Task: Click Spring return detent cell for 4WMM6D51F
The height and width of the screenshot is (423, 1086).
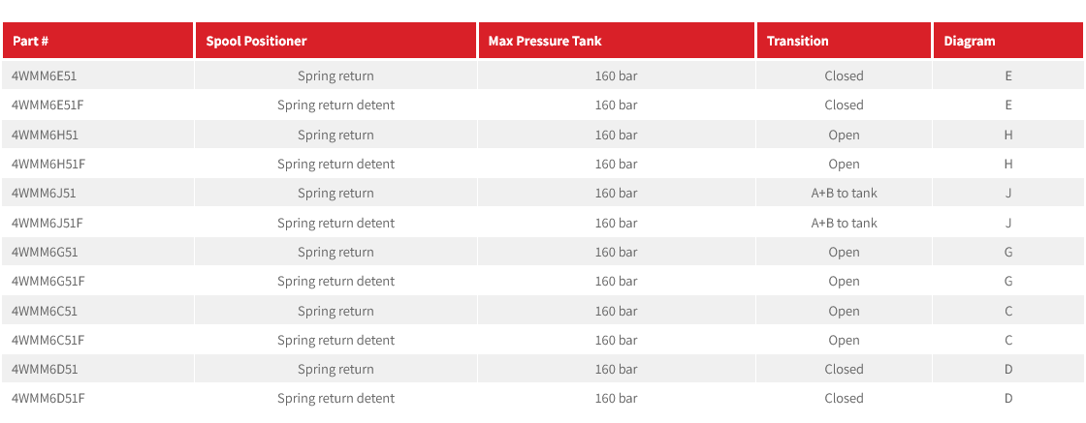Action: coord(335,398)
